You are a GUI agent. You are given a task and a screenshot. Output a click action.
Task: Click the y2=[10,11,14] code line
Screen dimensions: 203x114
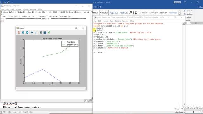[x=101, y=37]
